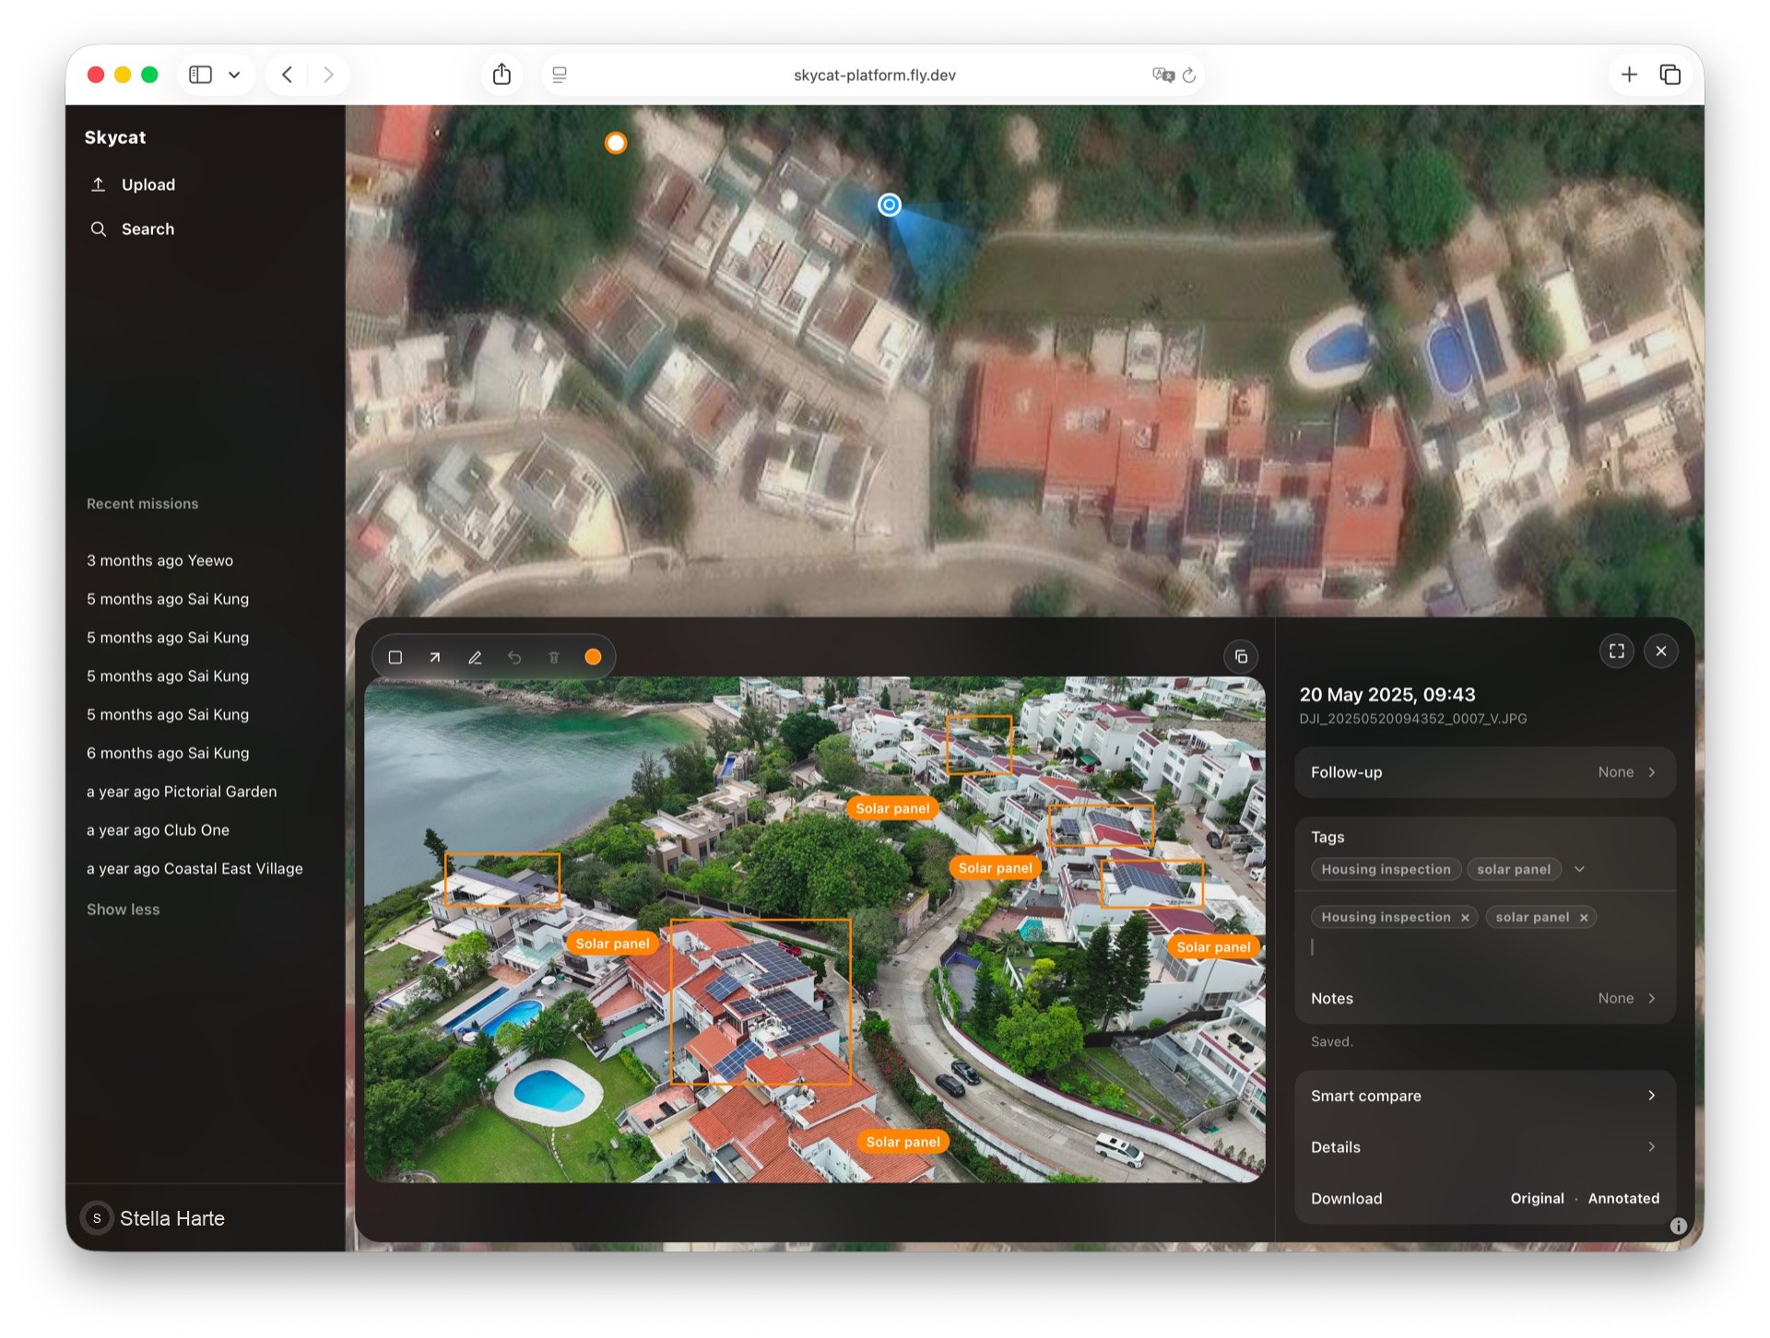Expand photo viewer to fullscreen

(x=1616, y=651)
